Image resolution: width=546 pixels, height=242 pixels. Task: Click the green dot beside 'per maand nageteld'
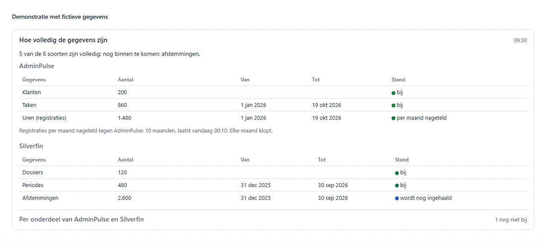pos(393,118)
